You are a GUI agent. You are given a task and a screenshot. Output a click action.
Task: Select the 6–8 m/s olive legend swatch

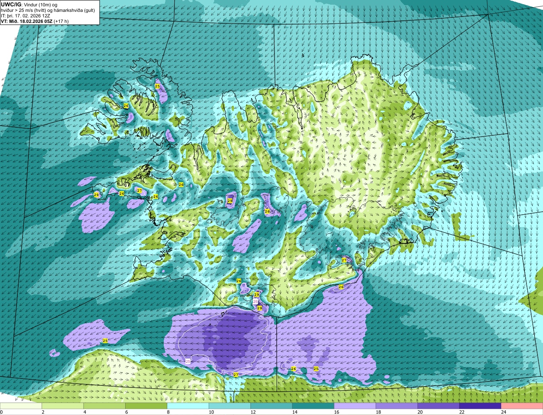pyautogui.click(x=146, y=406)
